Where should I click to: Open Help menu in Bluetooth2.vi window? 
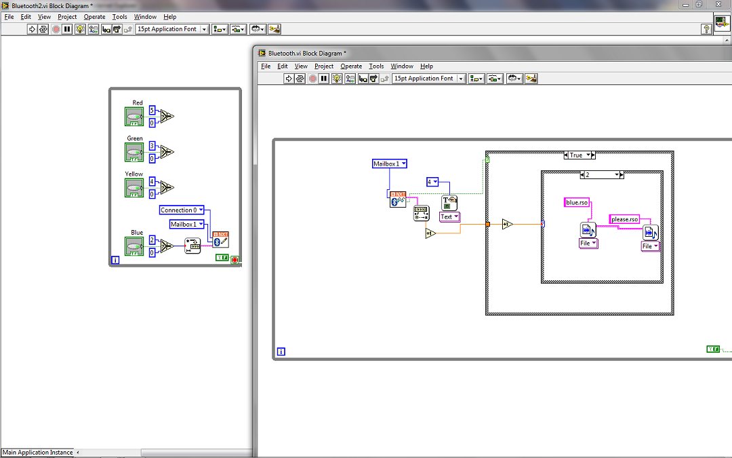[170, 17]
